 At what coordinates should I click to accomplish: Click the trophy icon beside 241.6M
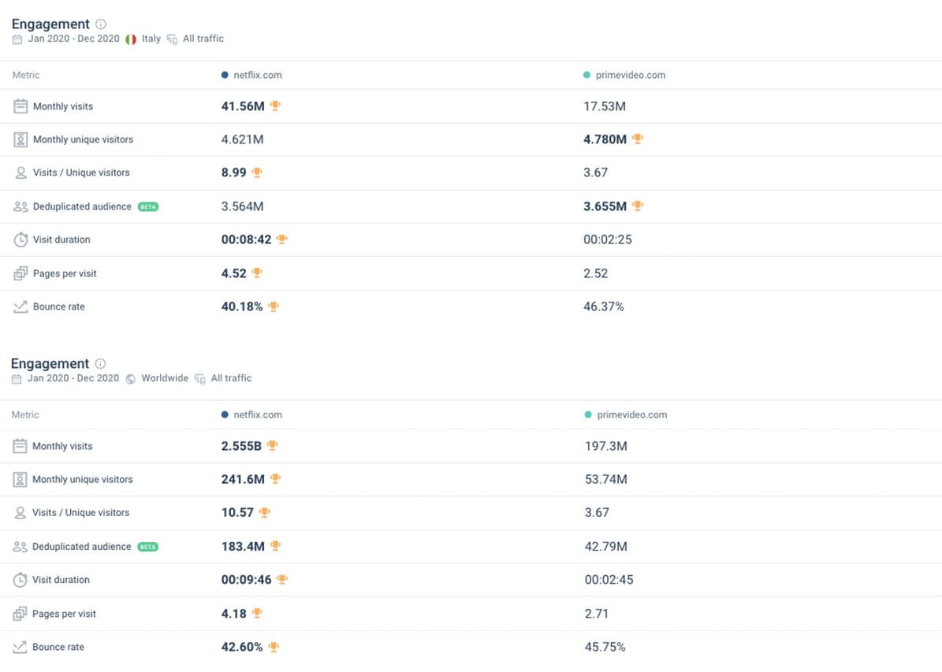point(275,479)
